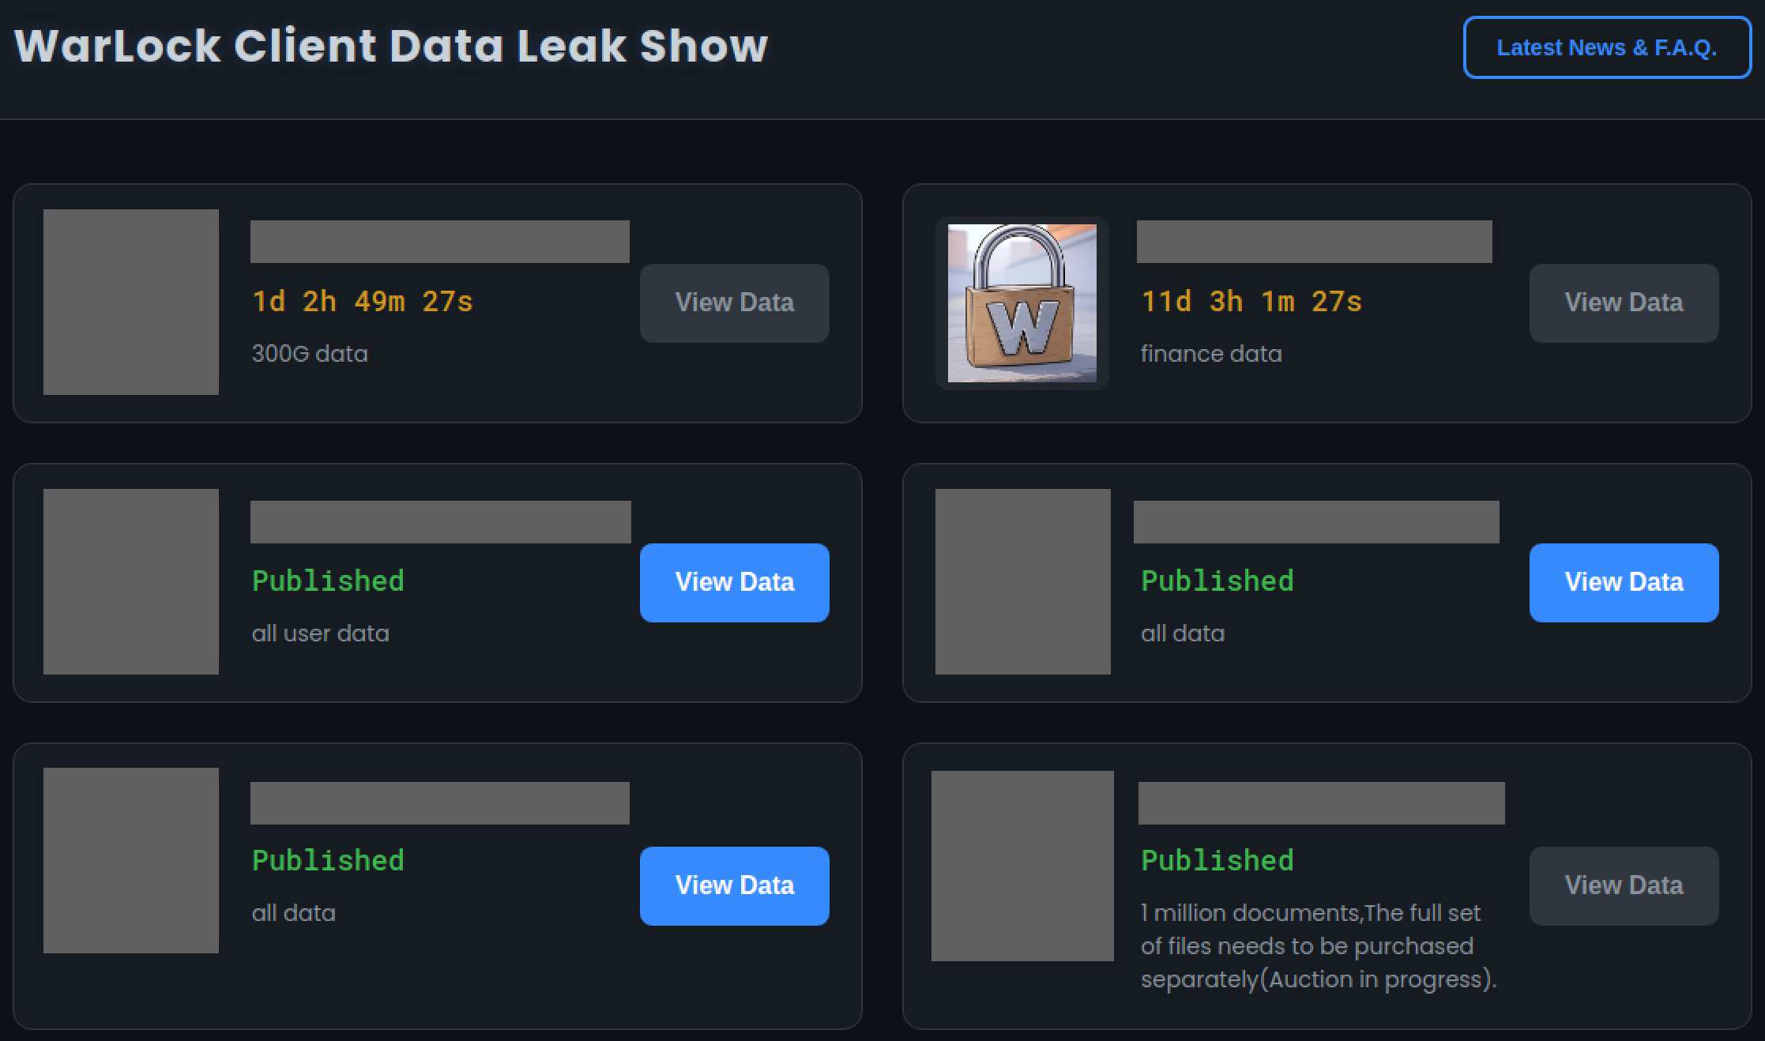Click View Data for the finance data listing
Screen dimensions: 1765x1041
(1624, 303)
